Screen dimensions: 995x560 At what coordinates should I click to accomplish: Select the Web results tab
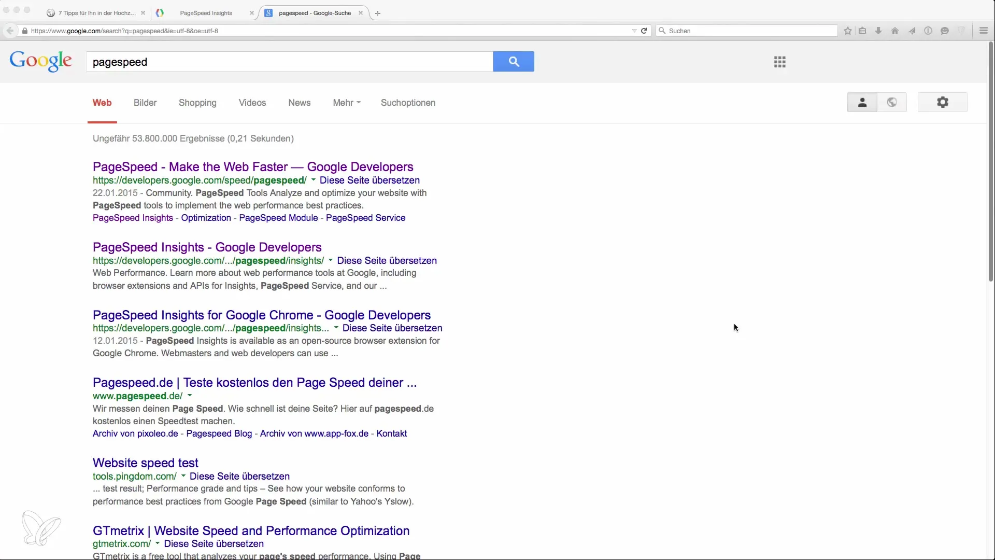coord(102,103)
